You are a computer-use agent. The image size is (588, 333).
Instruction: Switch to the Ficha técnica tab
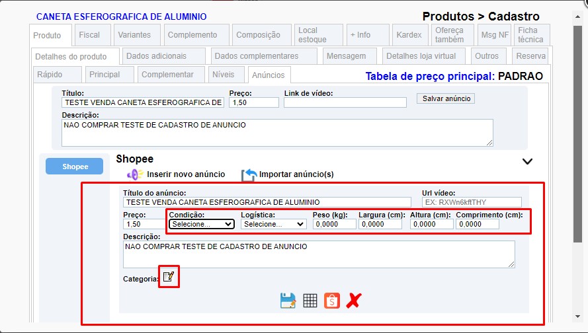(532, 35)
